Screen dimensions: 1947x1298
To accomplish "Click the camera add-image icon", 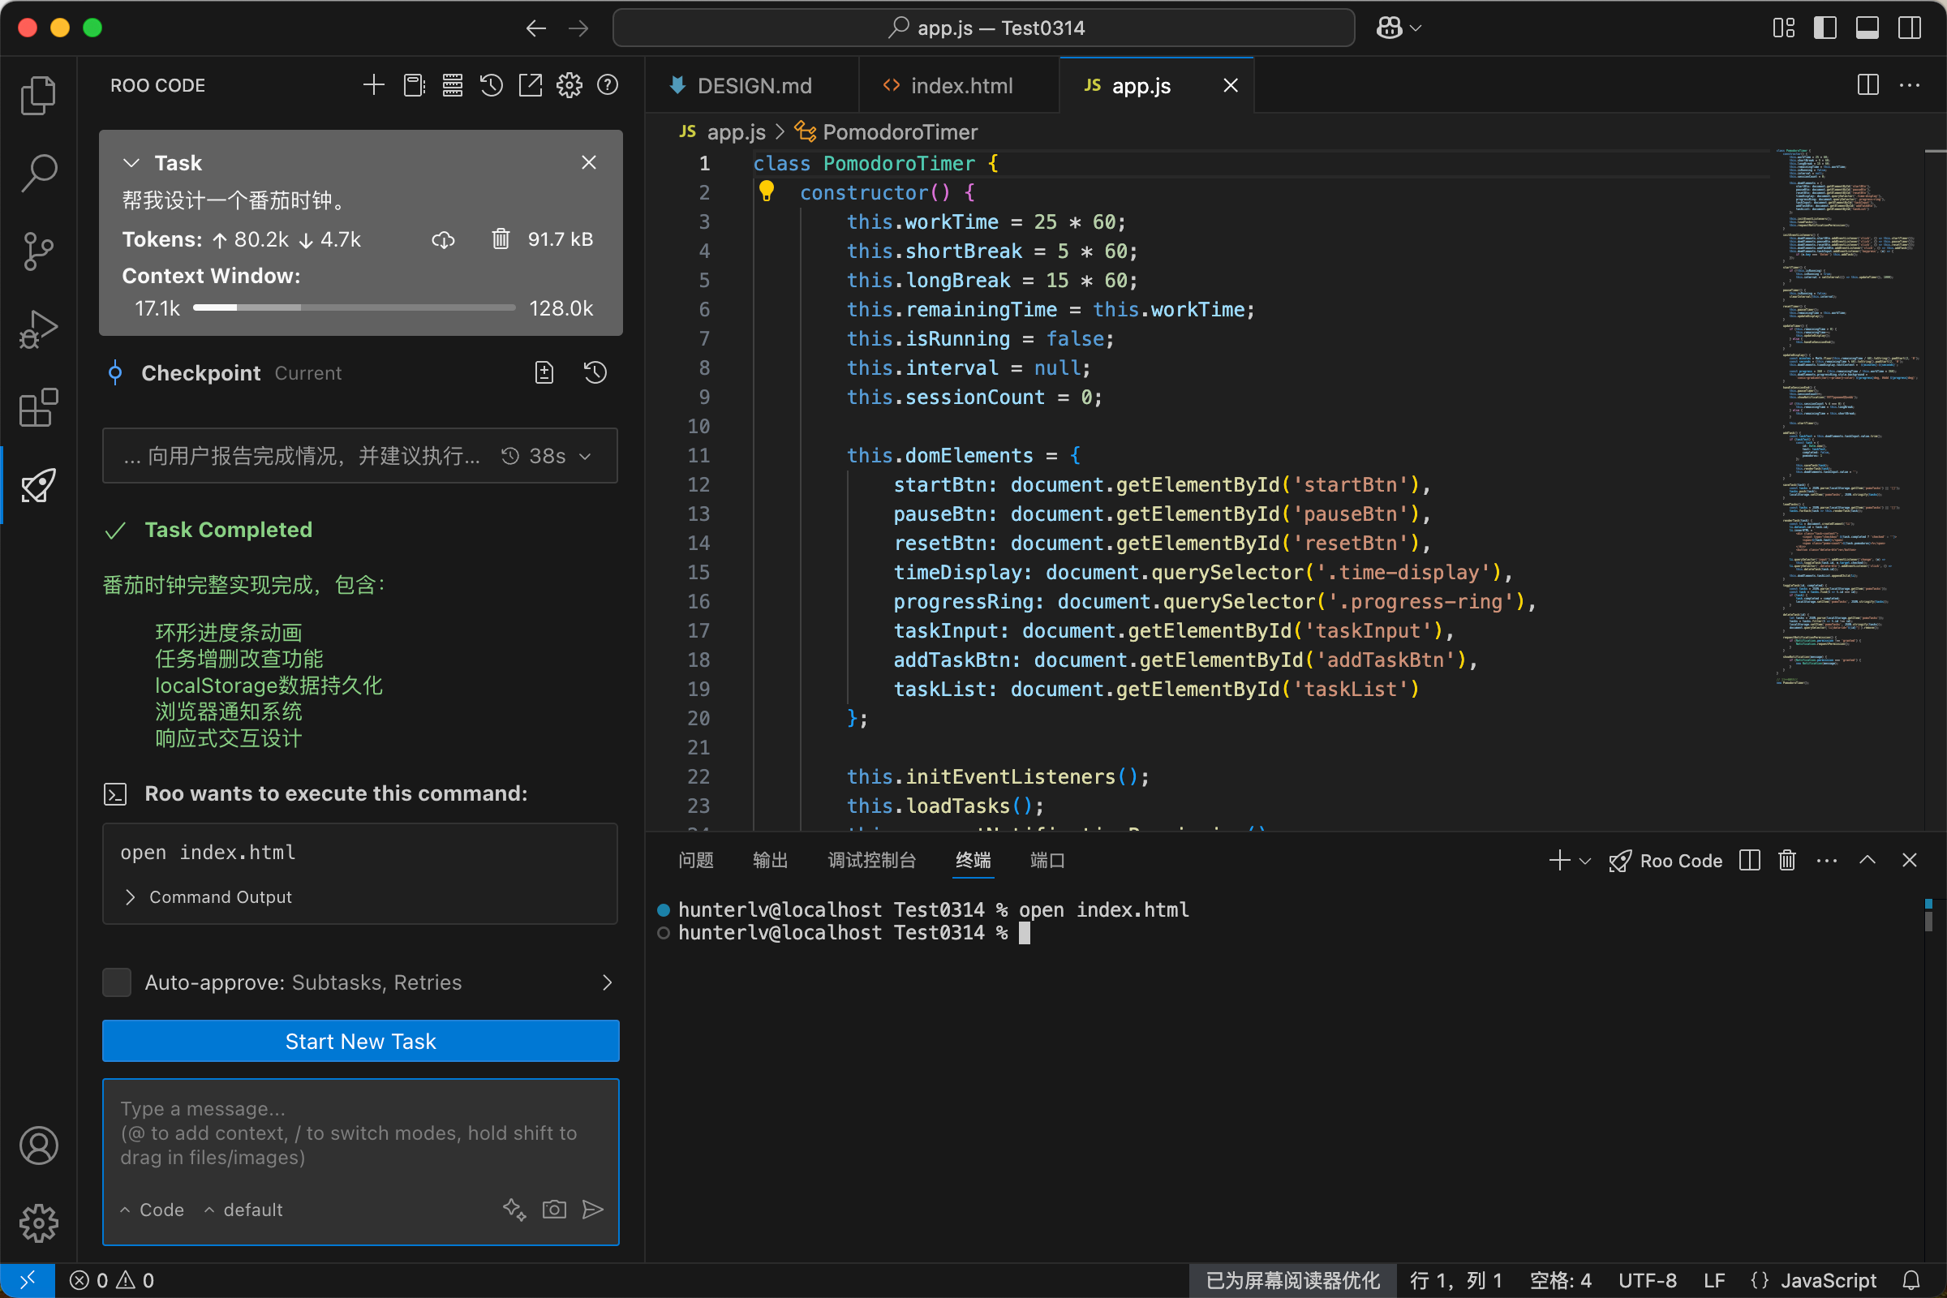I will (554, 1210).
